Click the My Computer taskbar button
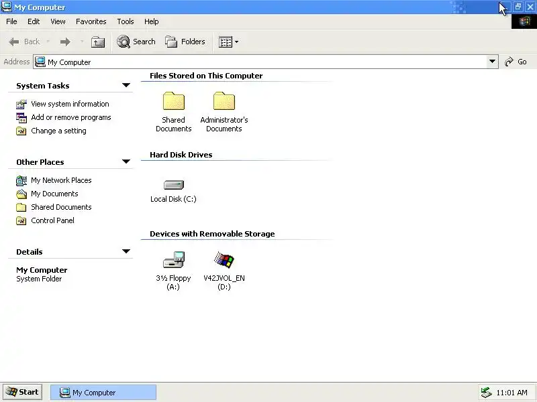The width and height of the screenshot is (537, 402). click(x=103, y=393)
